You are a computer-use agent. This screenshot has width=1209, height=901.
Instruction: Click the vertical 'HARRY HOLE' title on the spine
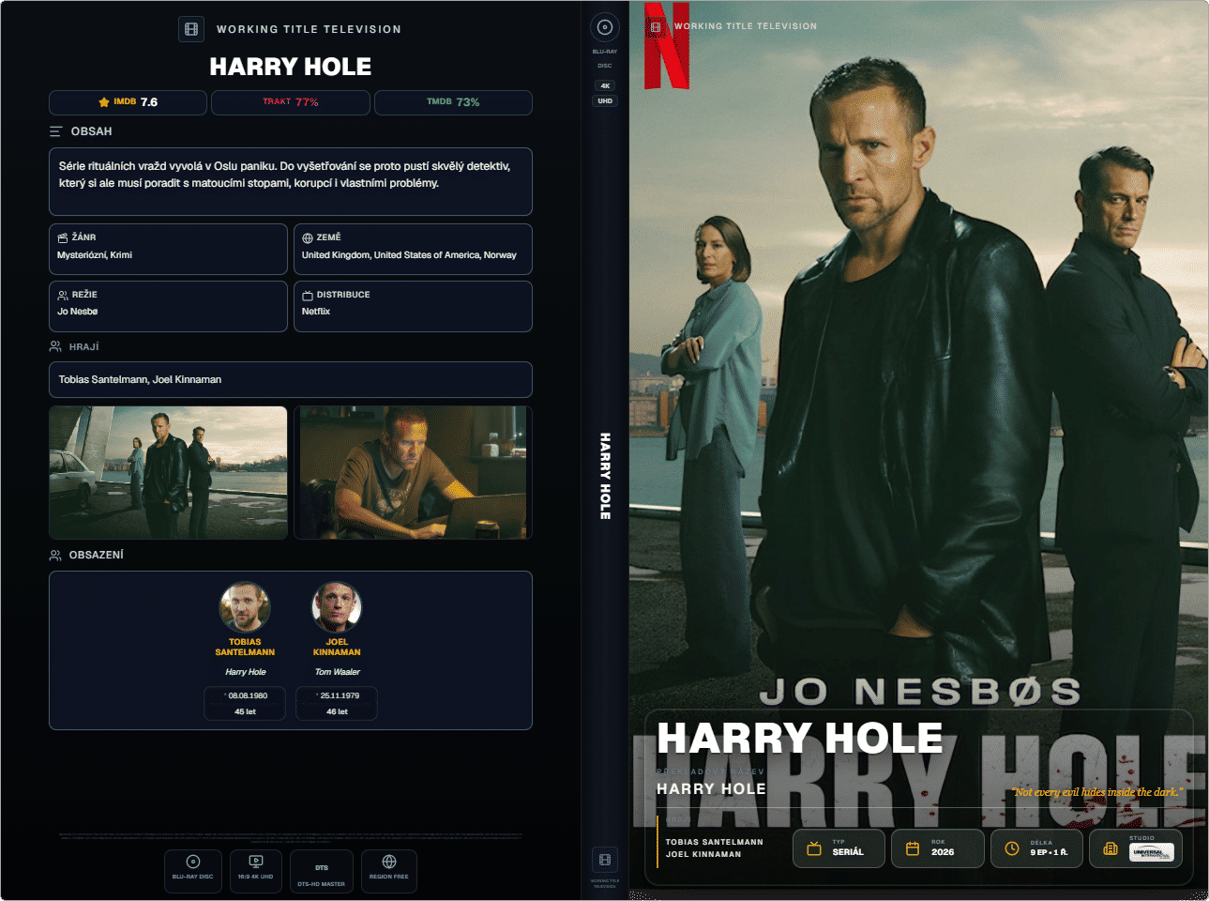point(605,476)
